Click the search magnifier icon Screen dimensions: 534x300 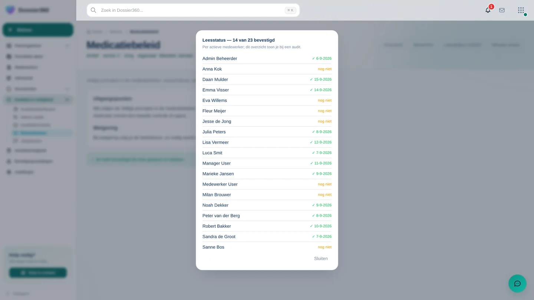pos(93,10)
